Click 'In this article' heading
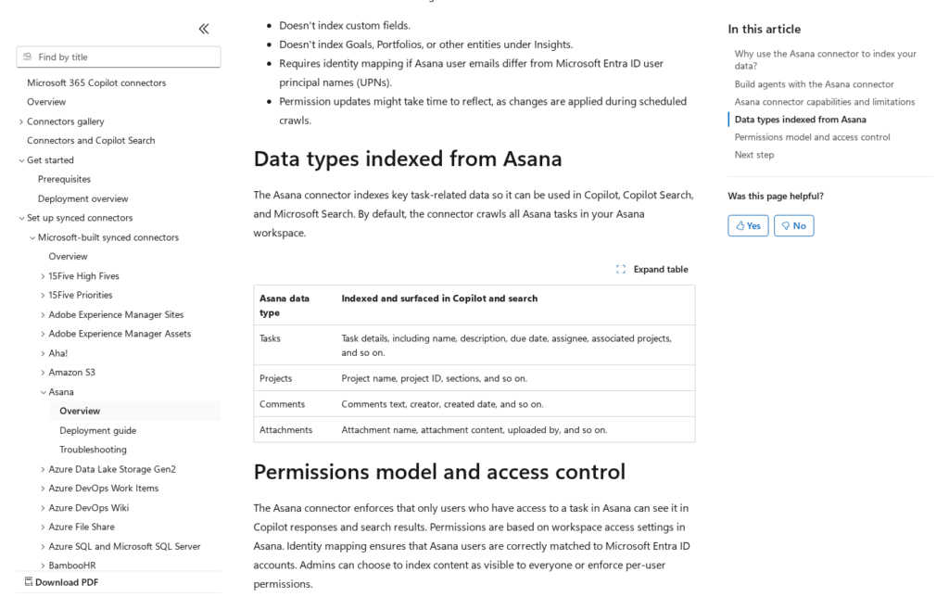Screen dimensions: 949x610 pos(764,29)
